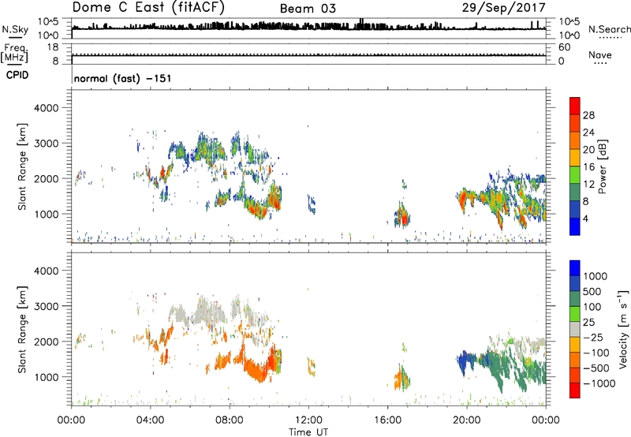Click the '08:00' time axis label

click(230, 420)
